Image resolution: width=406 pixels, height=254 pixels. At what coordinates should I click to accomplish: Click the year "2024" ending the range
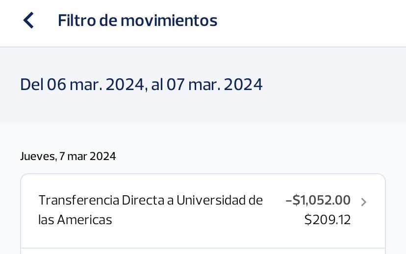[243, 85]
